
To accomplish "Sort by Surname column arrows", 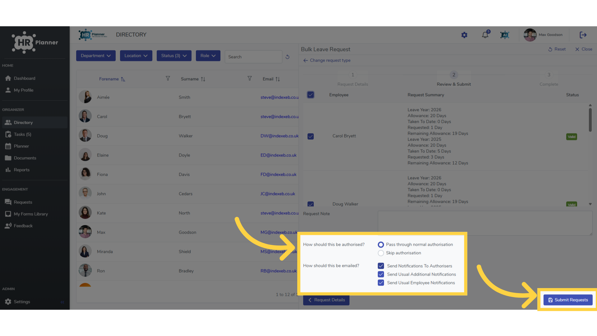I will [x=203, y=79].
